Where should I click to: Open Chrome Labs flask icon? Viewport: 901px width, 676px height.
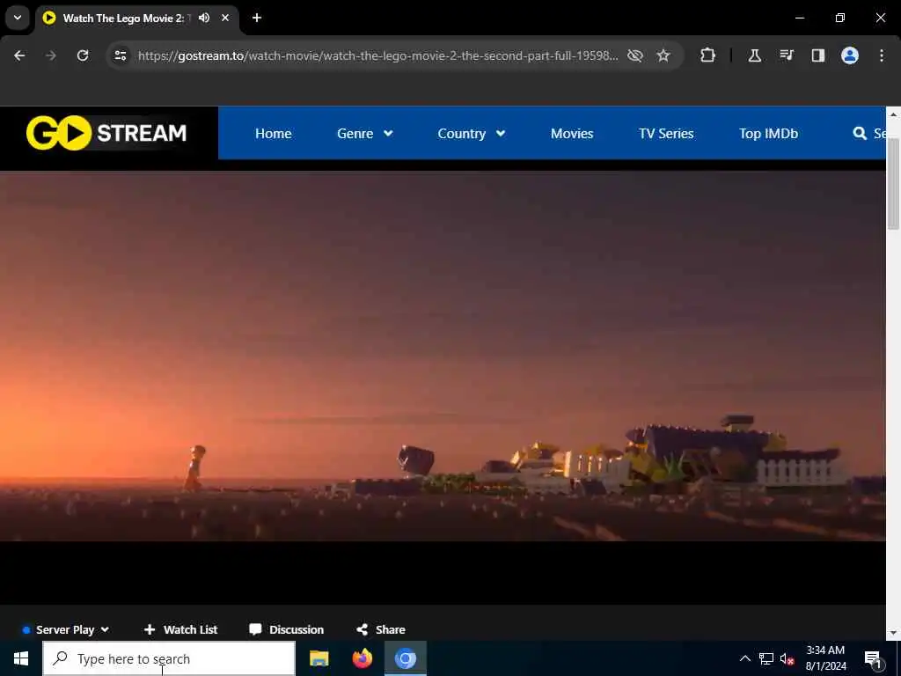coord(754,55)
